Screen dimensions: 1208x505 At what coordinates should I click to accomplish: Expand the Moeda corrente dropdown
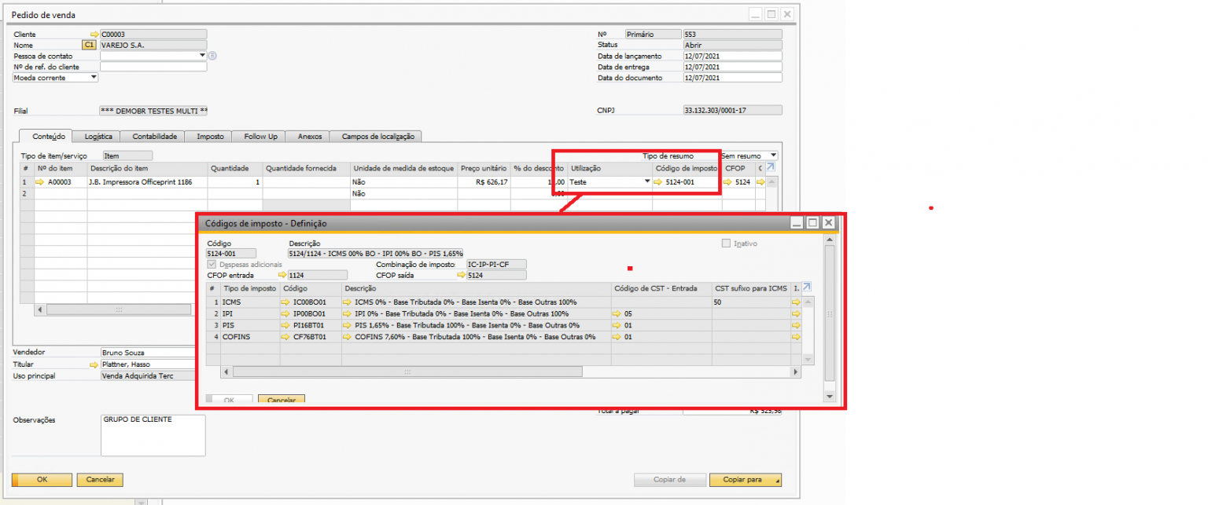click(94, 78)
